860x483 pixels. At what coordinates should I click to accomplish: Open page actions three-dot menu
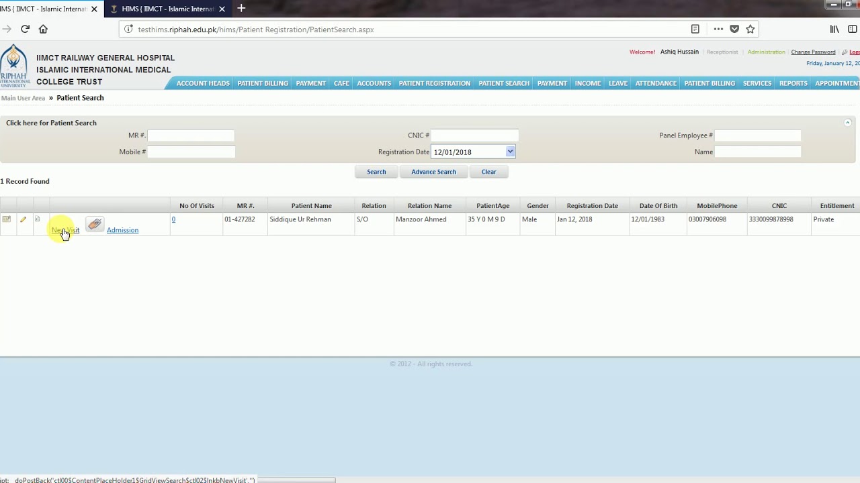pyautogui.click(x=718, y=29)
